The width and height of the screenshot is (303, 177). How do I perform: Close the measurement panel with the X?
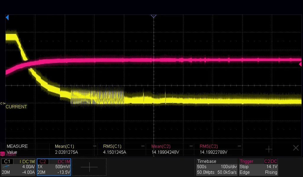point(296,148)
